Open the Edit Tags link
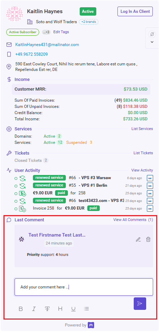Image resolution: width=159 pixels, height=332 pixels. click(x=61, y=32)
